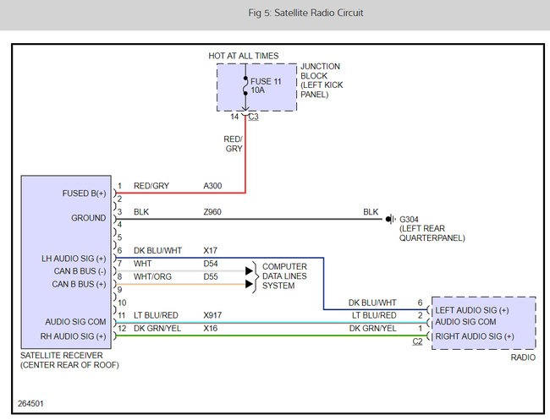Click the vertical RED/GRY wire label
Viewport: 550px width, 420px height.
click(234, 144)
